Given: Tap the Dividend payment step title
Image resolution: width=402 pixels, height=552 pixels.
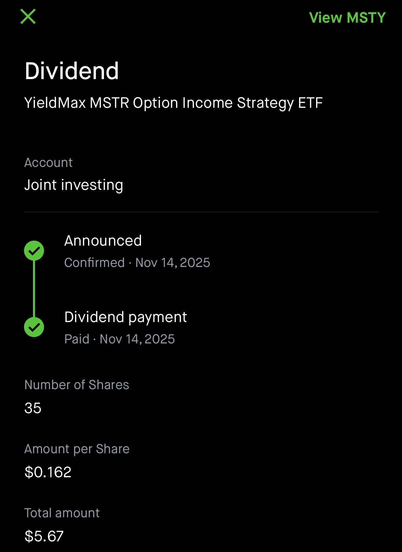Looking at the screenshot, I should 125,317.
